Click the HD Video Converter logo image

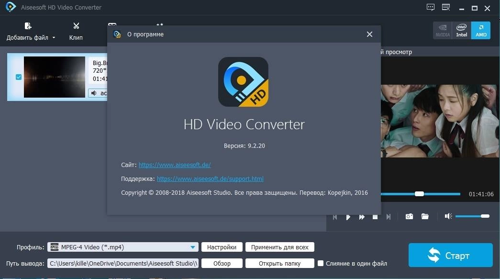244,82
